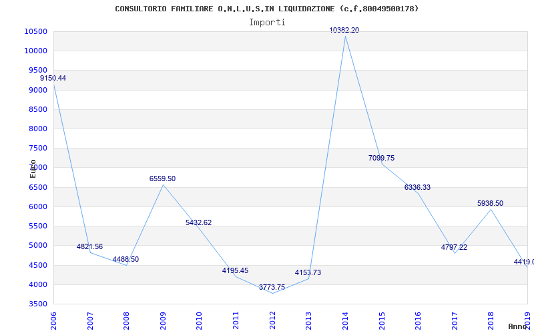Image resolution: width=534 pixels, height=333 pixels.
Task: Select the 9150.44 data label
Action: pyautogui.click(x=53, y=78)
